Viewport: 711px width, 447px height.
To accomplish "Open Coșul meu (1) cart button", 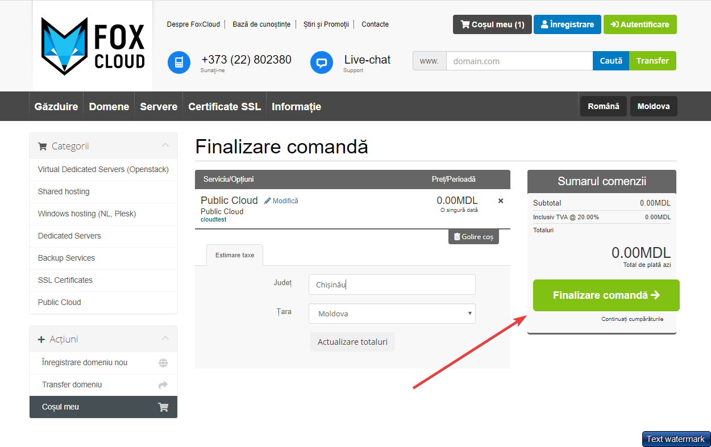I will pyautogui.click(x=492, y=24).
